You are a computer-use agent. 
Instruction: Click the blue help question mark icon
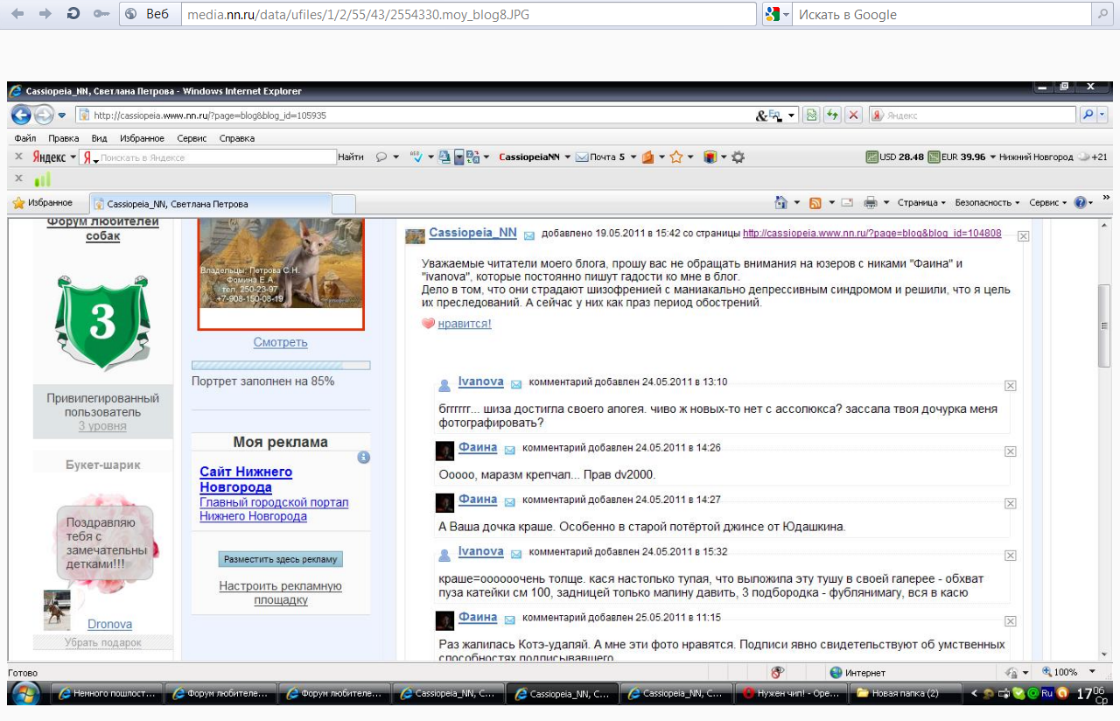point(1081,203)
